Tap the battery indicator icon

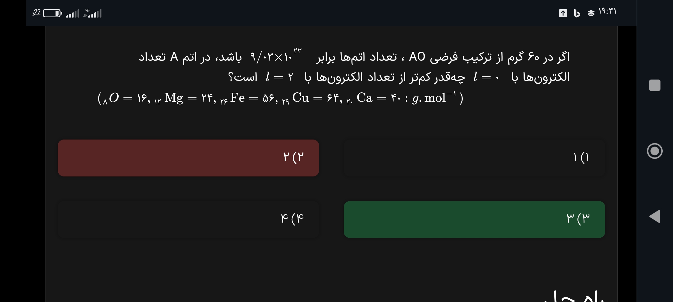point(52,13)
